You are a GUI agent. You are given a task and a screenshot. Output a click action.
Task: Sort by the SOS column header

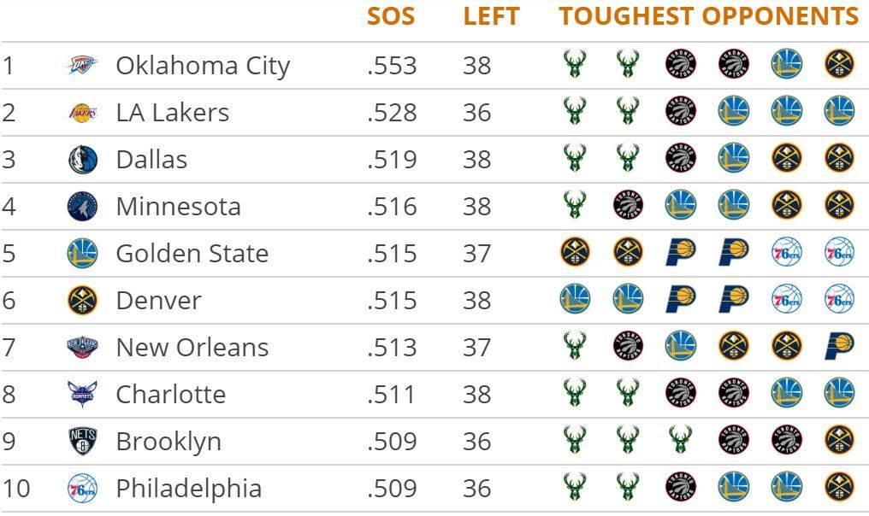pos(391,17)
